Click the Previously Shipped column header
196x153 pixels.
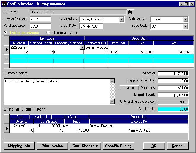[x=68, y=43]
